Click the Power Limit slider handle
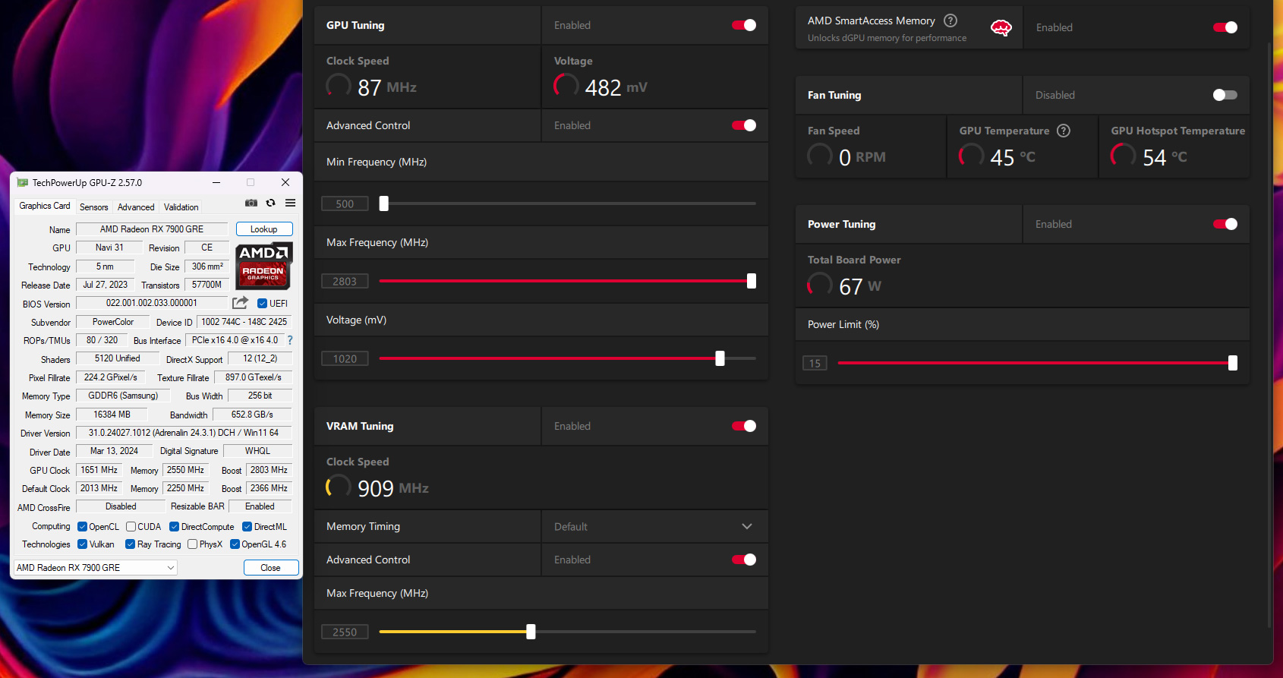The height and width of the screenshot is (678, 1283). (x=1233, y=363)
